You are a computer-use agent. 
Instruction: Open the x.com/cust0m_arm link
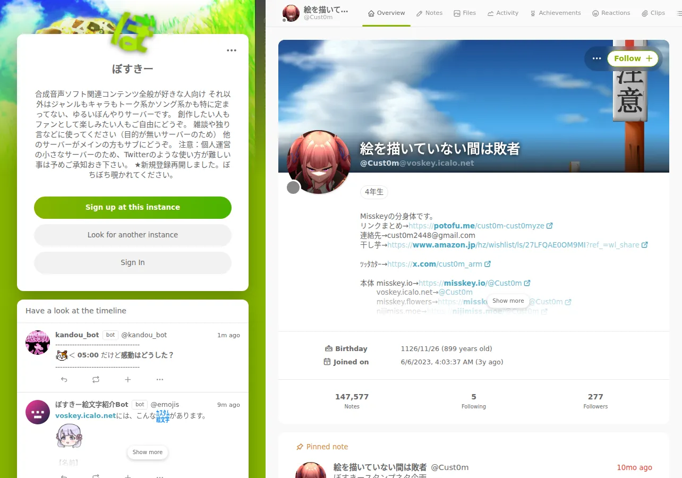(439, 264)
